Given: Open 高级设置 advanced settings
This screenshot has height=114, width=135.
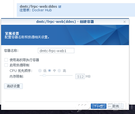Looking at the screenshot, I should pos(13,86).
